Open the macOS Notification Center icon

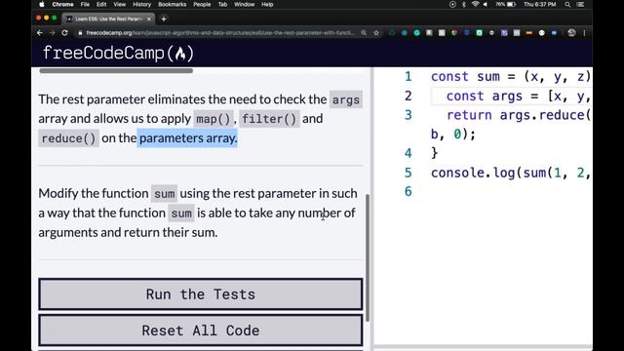(x=580, y=4)
